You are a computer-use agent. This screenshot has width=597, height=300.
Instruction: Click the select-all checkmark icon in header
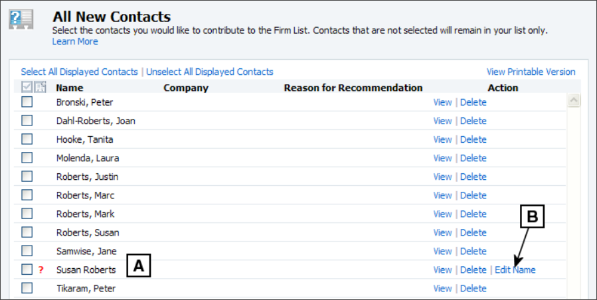(27, 87)
